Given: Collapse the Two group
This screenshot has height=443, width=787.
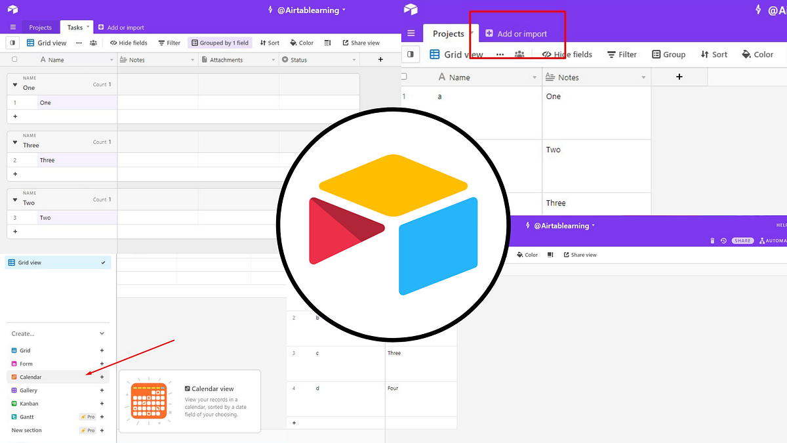Looking at the screenshot, I should (14, 200).
